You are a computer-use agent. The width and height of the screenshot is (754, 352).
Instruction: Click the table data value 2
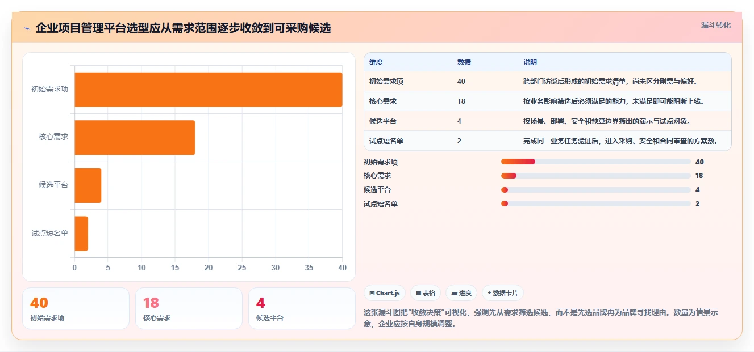click(459, 141)
